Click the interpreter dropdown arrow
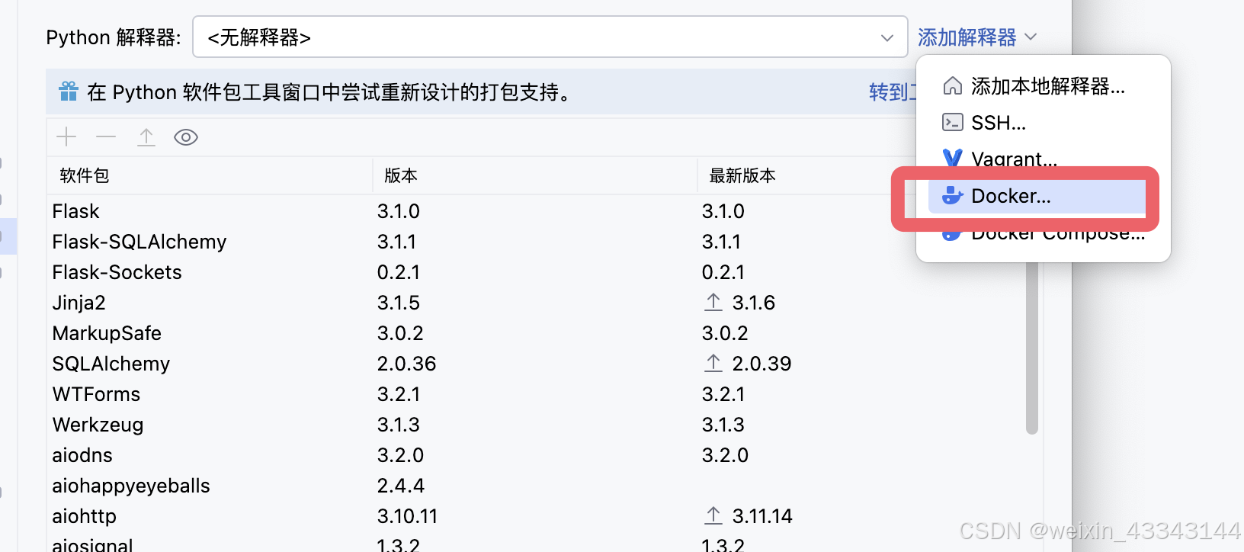This screenshot has width=1244, height=552. 887,37
